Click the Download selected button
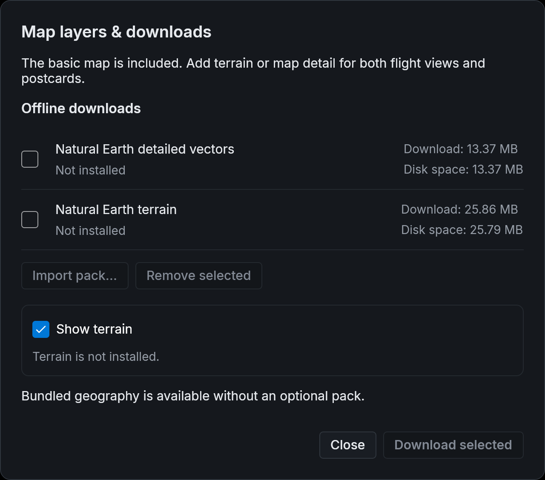Image resolution: width=545 pixels, height=480 pixels. pos(453,445)
